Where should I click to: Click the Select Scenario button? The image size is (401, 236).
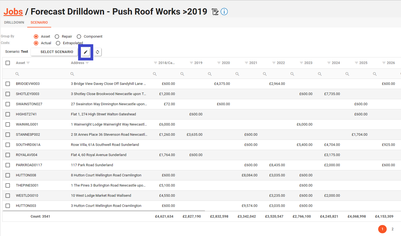(x=57, y=52)
